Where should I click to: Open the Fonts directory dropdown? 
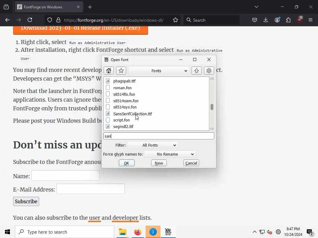click(x=159, y=71)
